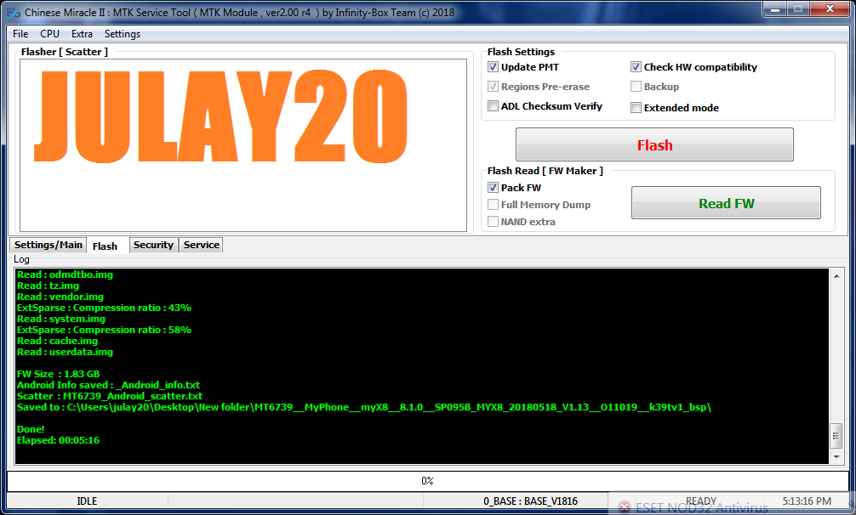Screen dimensions: 856x515
Task: Switch to the Settings/Main tab
Action: coord(48,246)
